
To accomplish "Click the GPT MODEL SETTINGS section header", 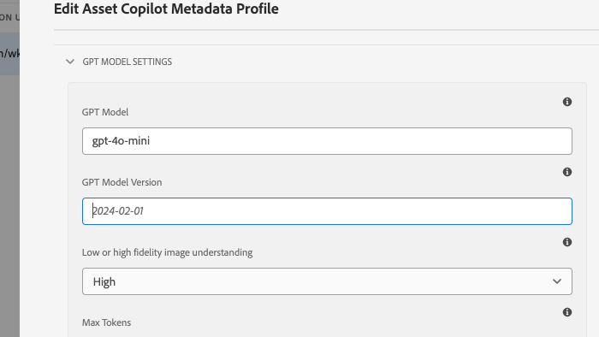I will pos(128,62).
